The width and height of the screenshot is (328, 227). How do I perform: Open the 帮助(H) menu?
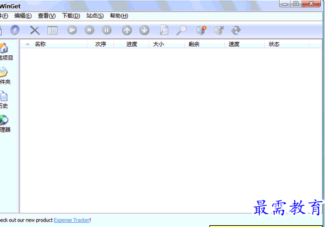119,16
